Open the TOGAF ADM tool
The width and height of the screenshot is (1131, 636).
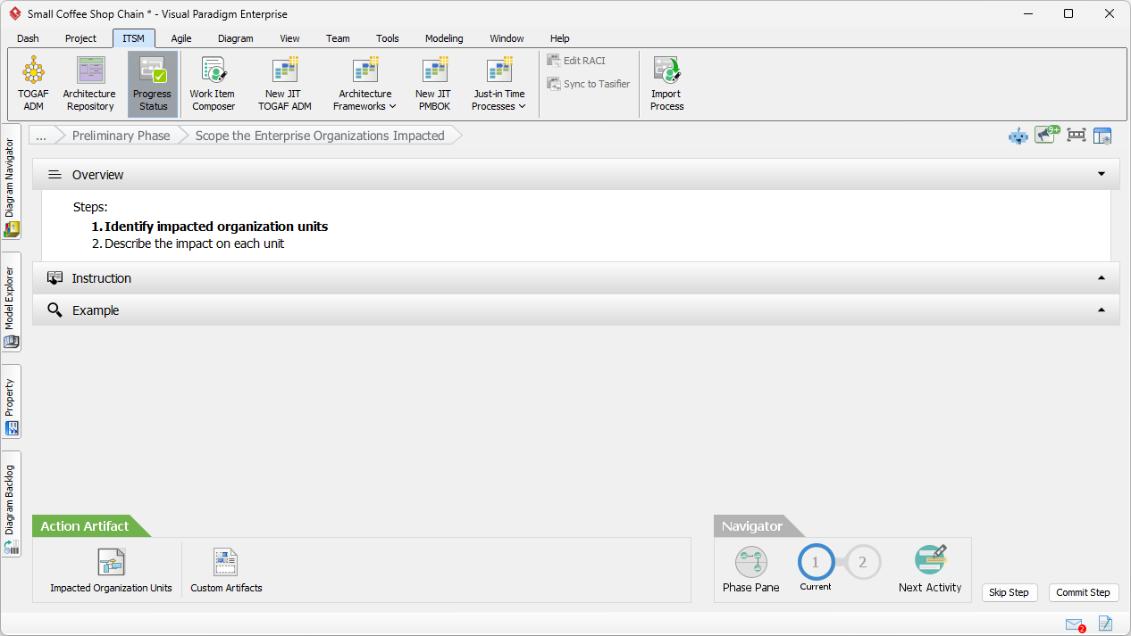pos(33,84)
